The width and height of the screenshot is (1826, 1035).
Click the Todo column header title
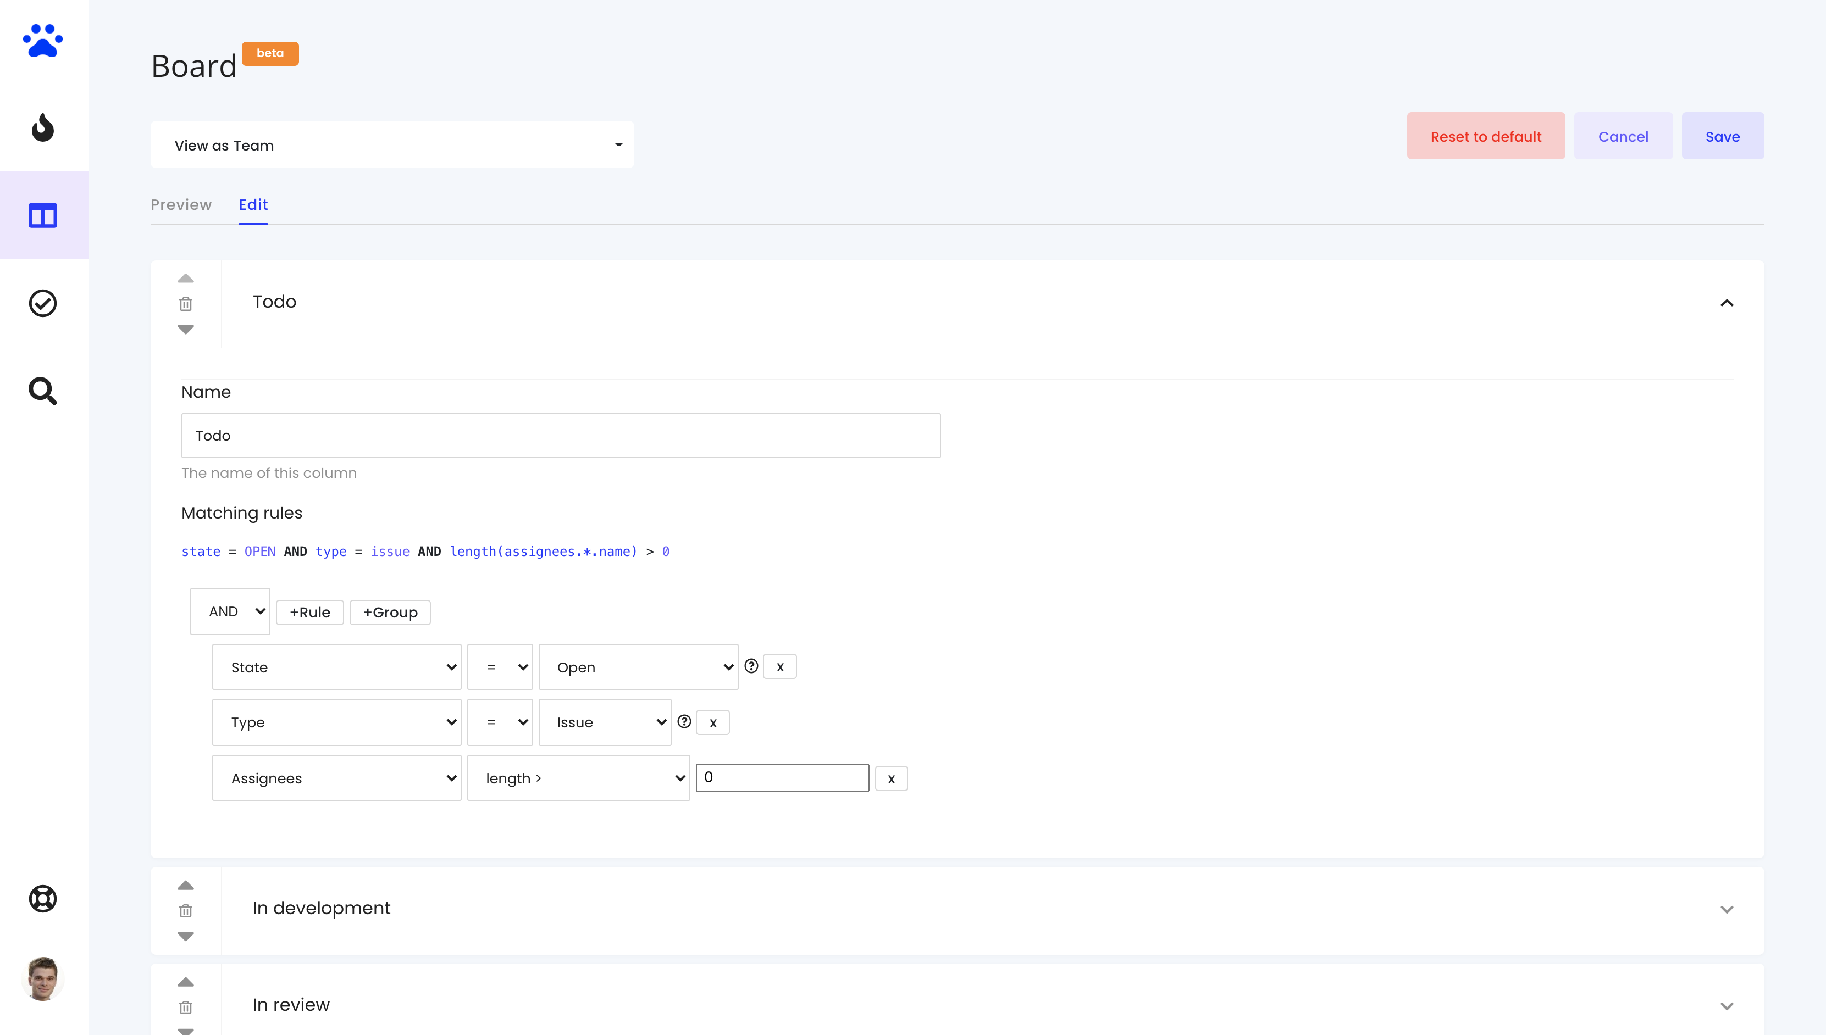(274, 302)
